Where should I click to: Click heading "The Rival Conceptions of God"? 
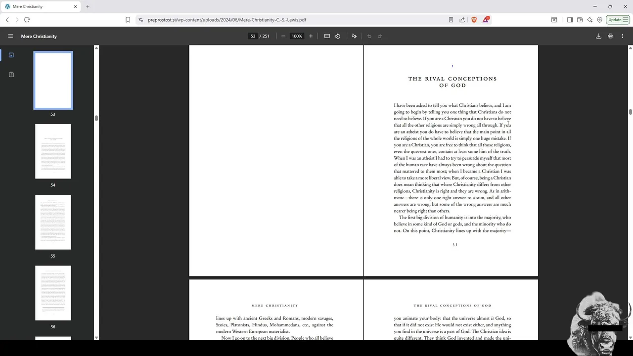pyautogui.click(x=452, y=82)
